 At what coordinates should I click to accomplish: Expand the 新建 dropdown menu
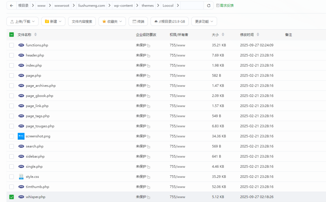(x=53, y=21)
